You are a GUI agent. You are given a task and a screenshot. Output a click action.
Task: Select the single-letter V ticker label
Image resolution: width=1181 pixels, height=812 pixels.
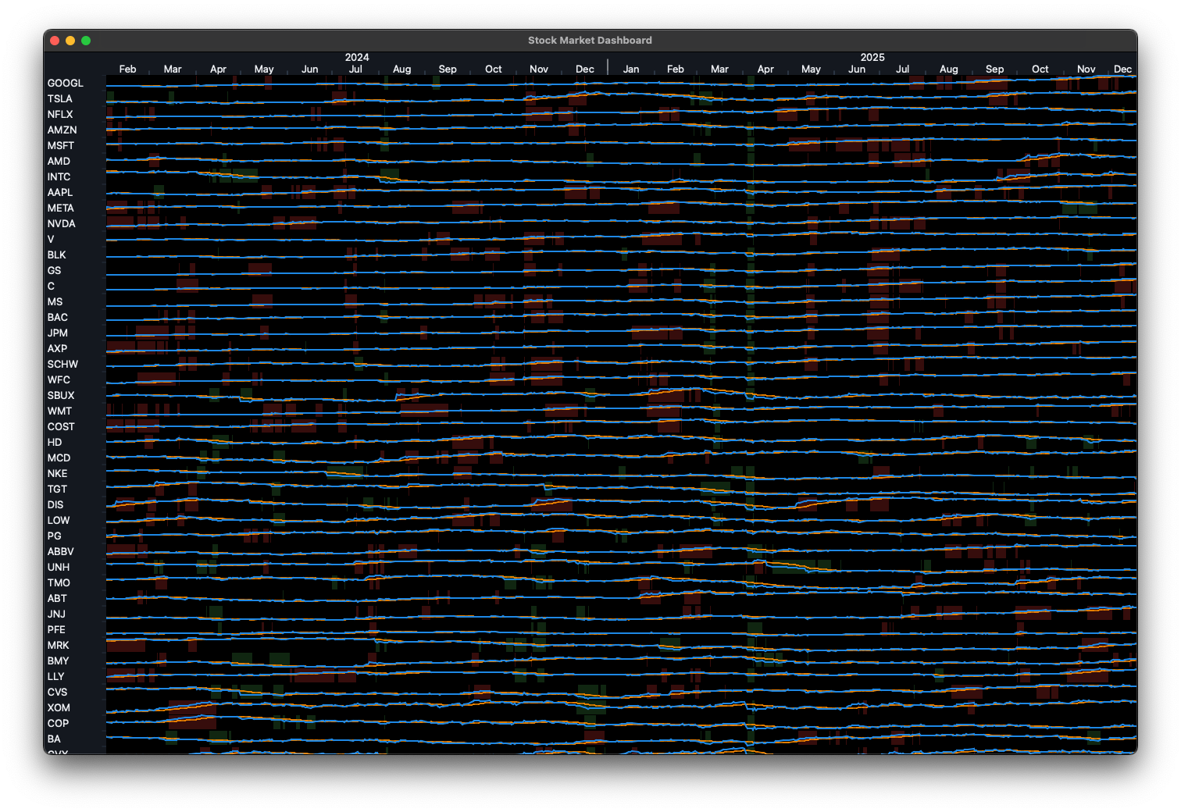[x=51, y=240]
